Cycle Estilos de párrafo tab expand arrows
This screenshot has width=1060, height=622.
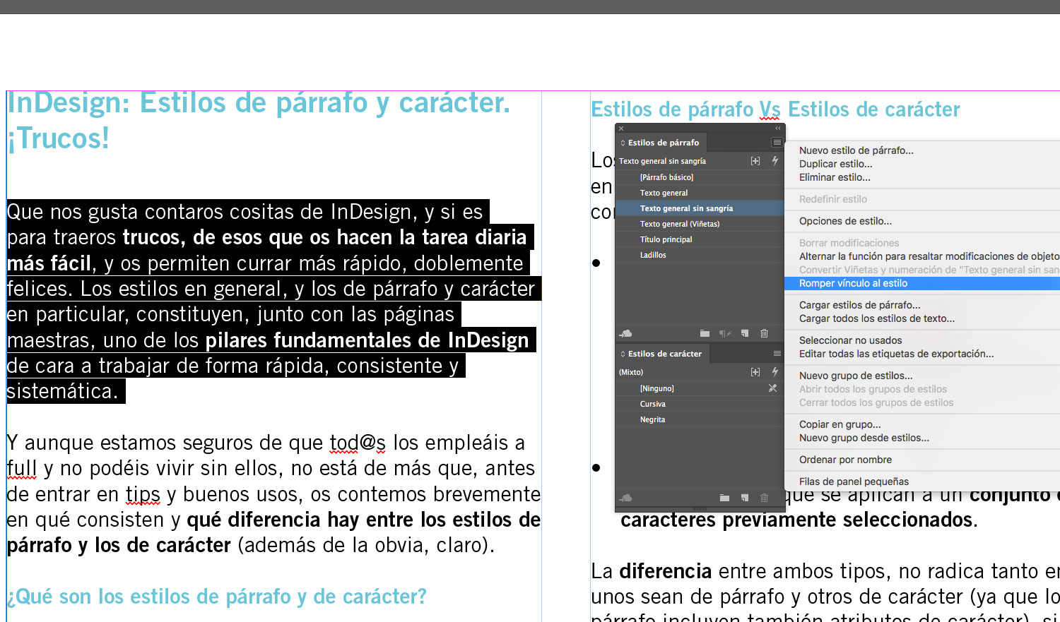pyautogui.click(x=623, y=143)
